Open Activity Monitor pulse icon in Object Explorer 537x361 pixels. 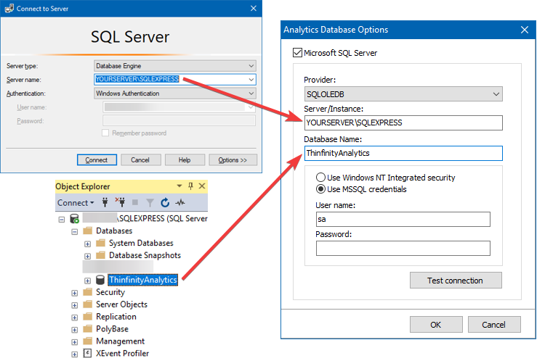(x=180, y=203)
